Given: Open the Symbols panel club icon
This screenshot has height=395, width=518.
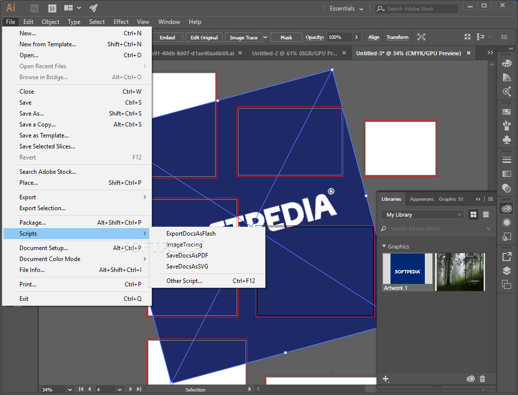Looking at the screenshot, I should [x=507, y=139].
